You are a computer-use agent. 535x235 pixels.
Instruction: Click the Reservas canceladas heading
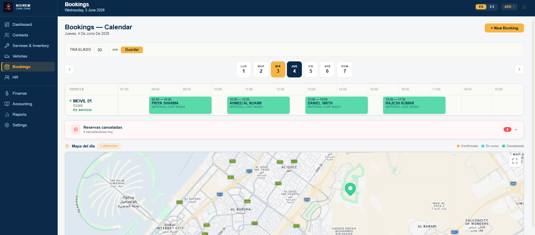pyautogui.click(x=103, y=127)
